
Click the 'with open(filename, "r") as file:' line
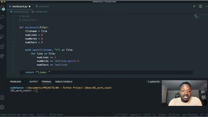pyautogui.click(x=49, y=50)
